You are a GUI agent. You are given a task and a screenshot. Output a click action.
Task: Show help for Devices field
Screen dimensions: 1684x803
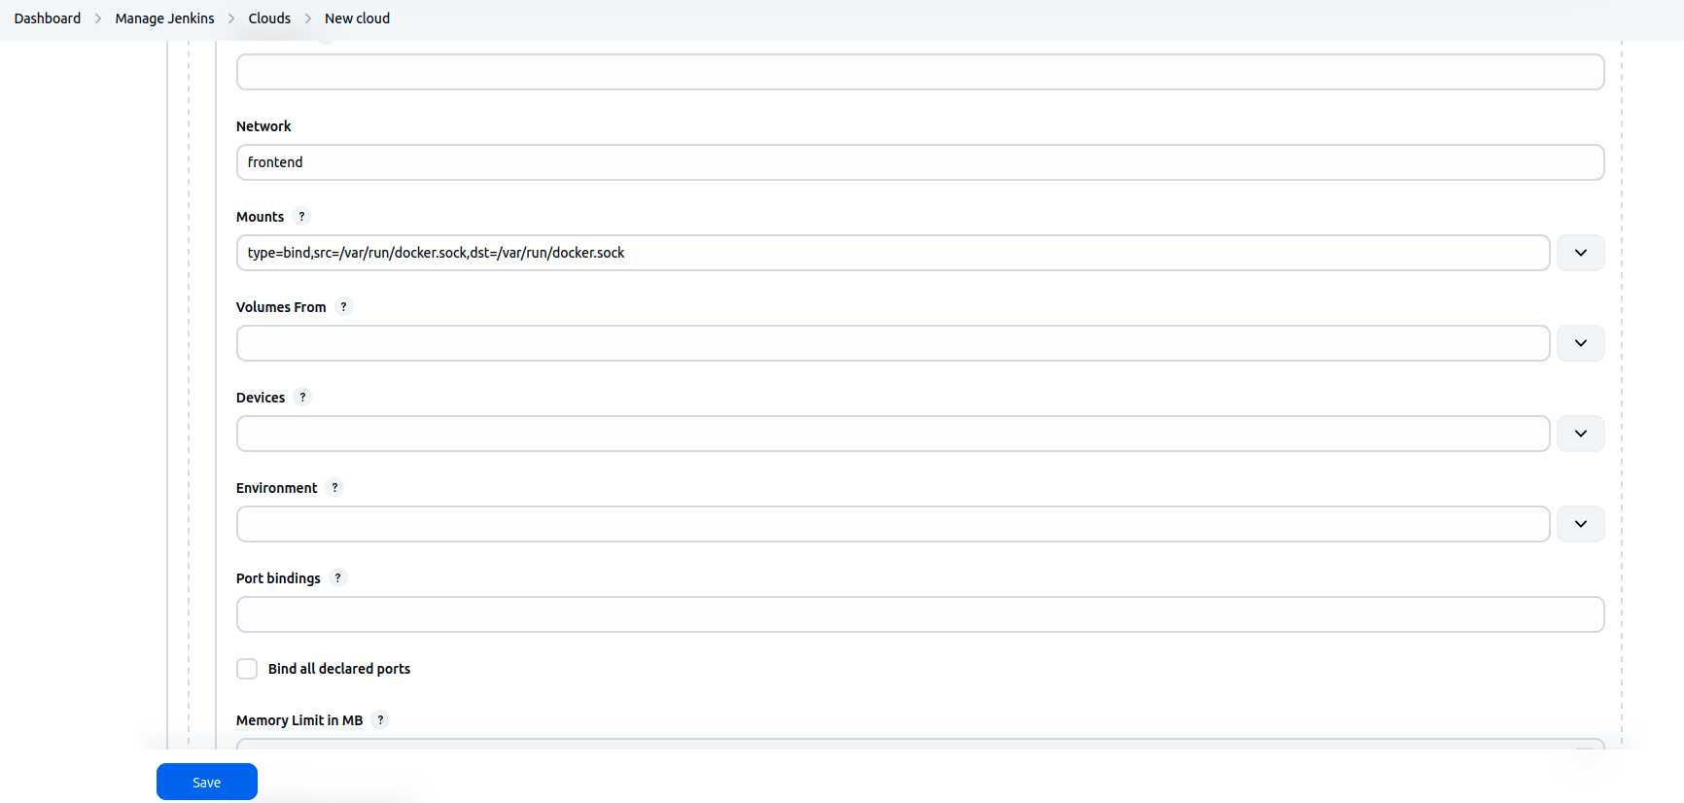coord(302,398)
